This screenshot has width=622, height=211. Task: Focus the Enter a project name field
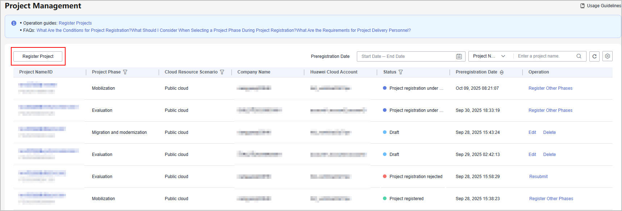(545, 56)
